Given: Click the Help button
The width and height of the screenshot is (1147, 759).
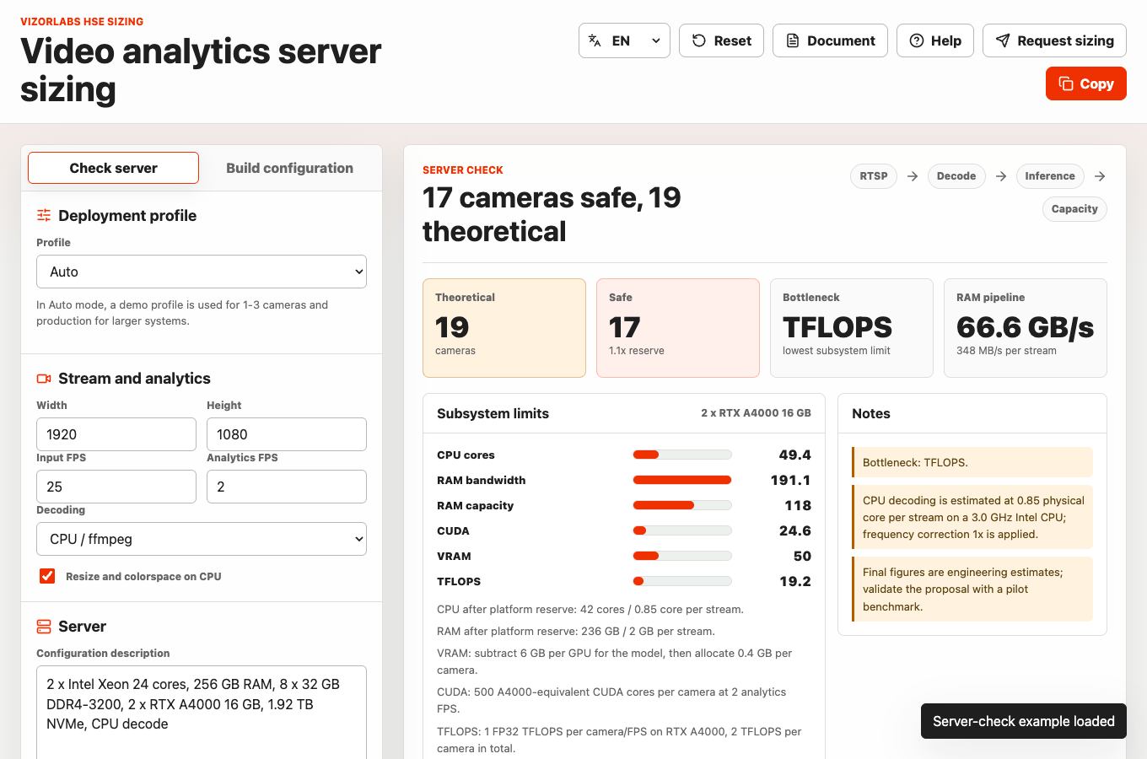Looking at the screenshot, I should [x=935, y=40].
